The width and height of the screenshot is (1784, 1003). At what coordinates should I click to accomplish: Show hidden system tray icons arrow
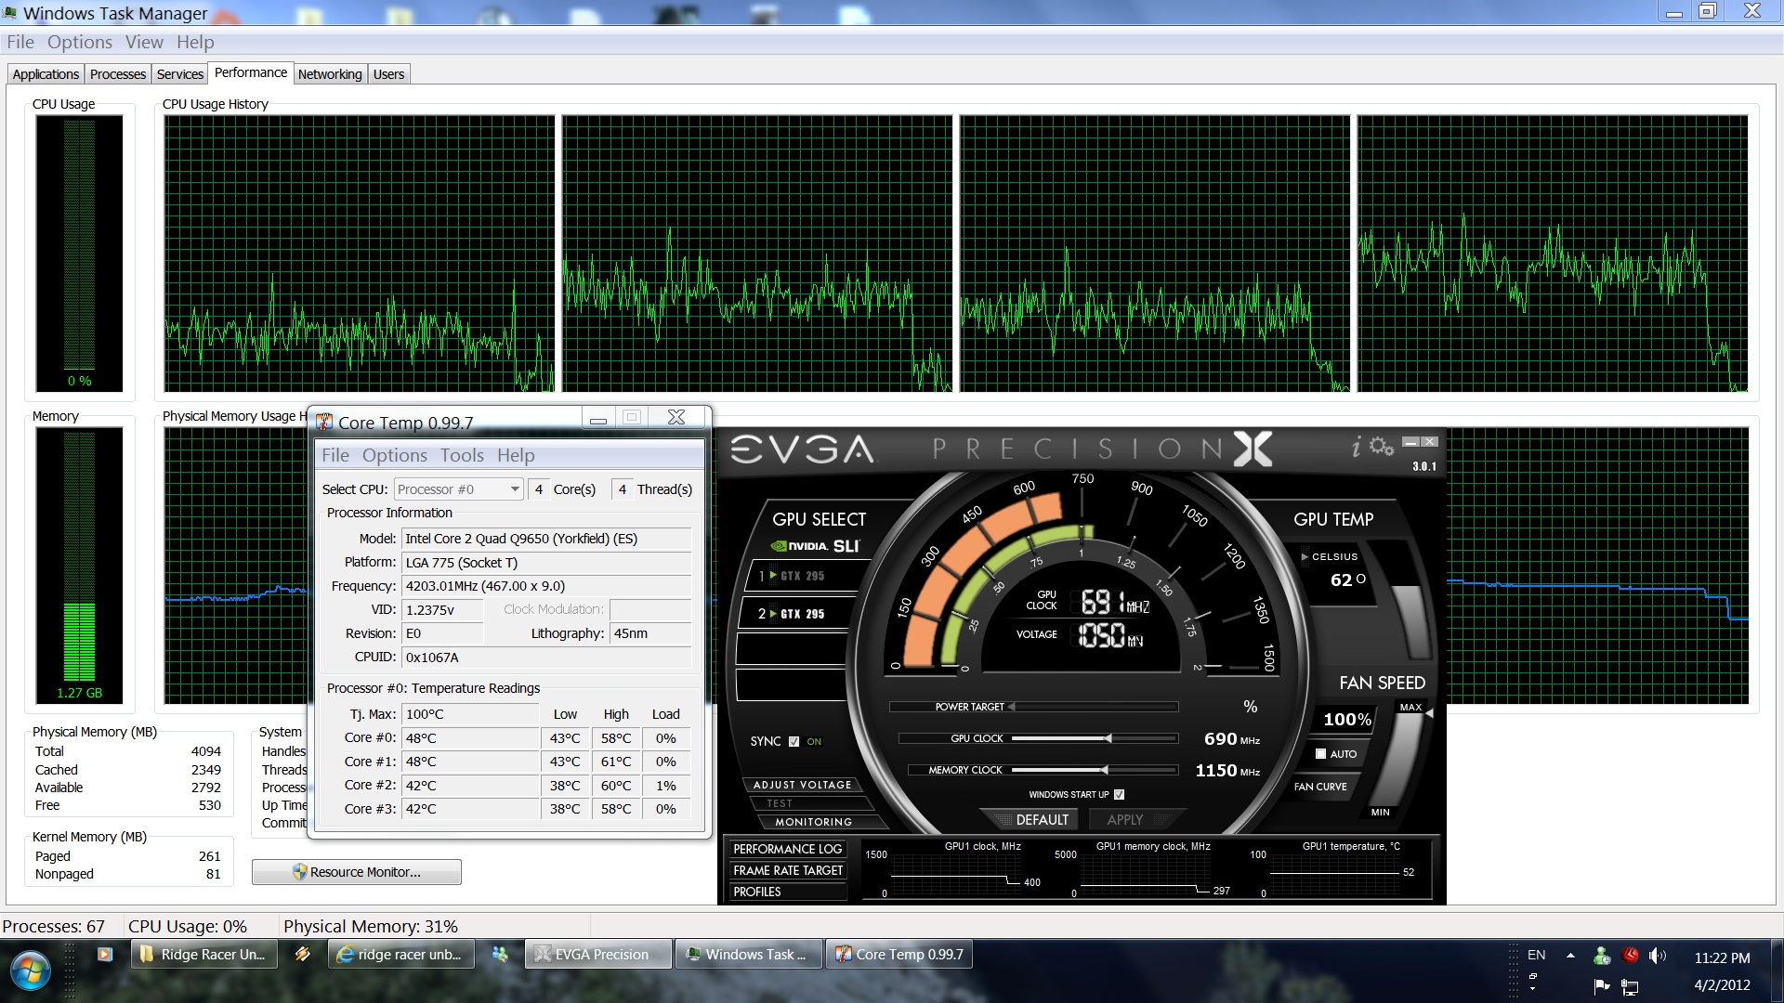pyautogui.click(x=1570, y=955)
